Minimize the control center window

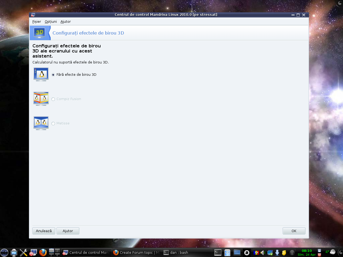coord(293,15)
